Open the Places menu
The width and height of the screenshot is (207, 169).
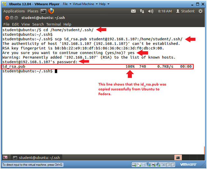point(33,11)
